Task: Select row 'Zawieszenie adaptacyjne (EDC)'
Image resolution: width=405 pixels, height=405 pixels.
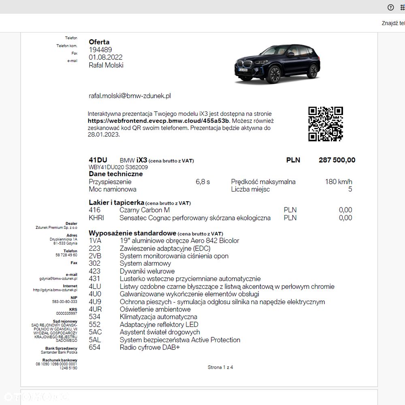Action: pos(165,249)
